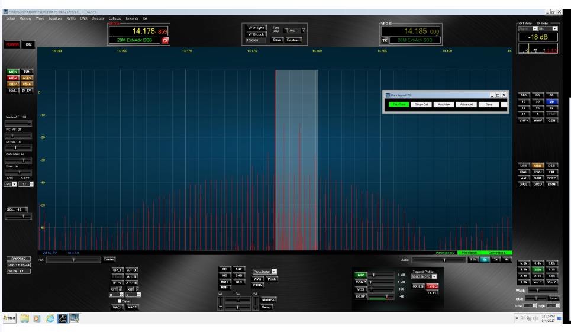Viewport: 571px width, 332px height.
Task: Toggle the MIC button
Action: click(361, 275)
